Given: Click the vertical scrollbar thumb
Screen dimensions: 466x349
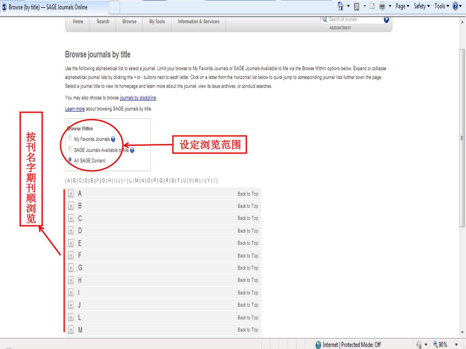Looking at the screenshot, I should (462, 138).
